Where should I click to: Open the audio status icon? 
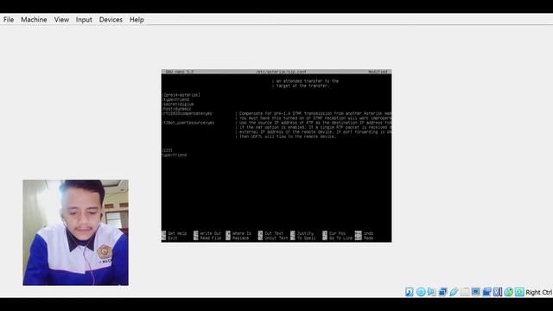point(431,292)
